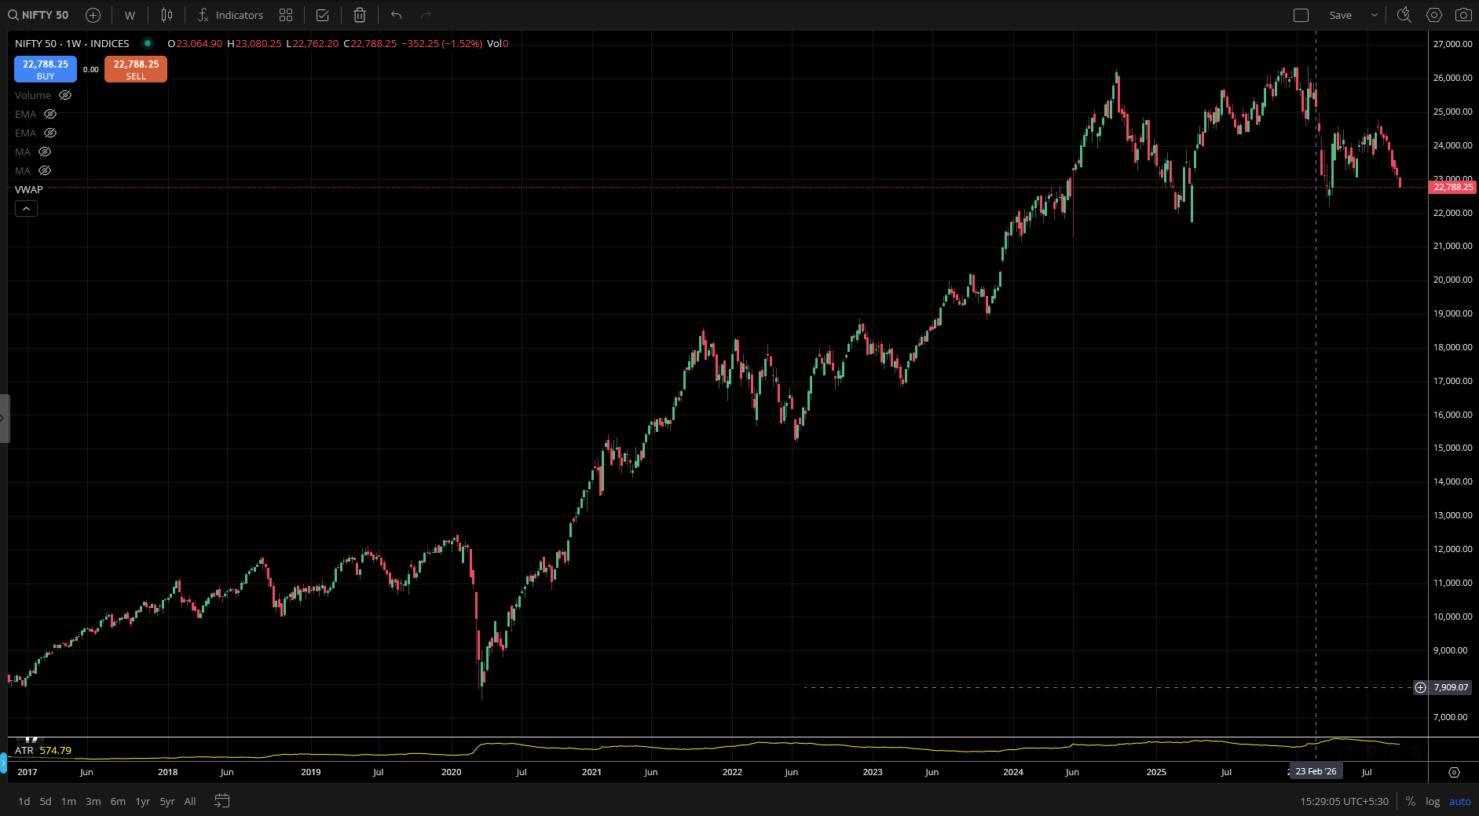Image resolution: width=1479 pixels, height=816 pixels.
Task: Undo the last chart action
Action: [396, 15]
